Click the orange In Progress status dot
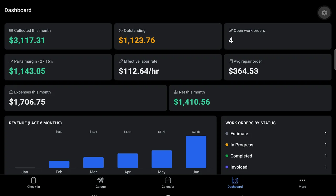Viewport: 336px width, 196px height. (x=227, y=145)
